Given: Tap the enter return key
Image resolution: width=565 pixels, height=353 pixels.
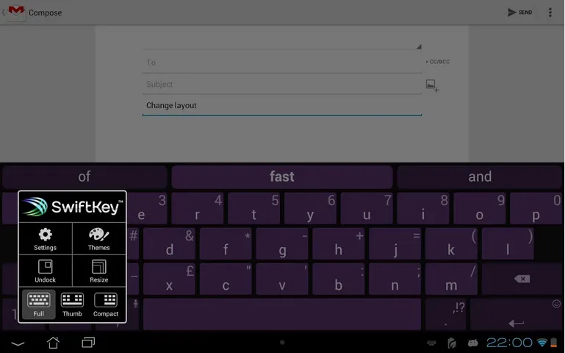Looking at the screenshot, I should coord(517,314).
